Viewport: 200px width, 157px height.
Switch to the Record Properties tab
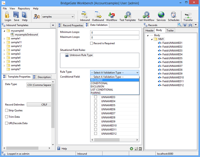[x=71, y=25]
